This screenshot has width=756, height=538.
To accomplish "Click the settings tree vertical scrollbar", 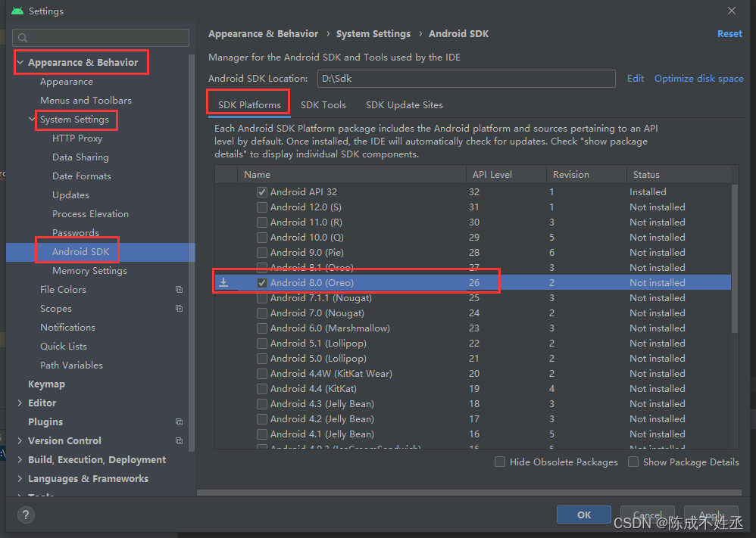I will (x=192, y=253).
